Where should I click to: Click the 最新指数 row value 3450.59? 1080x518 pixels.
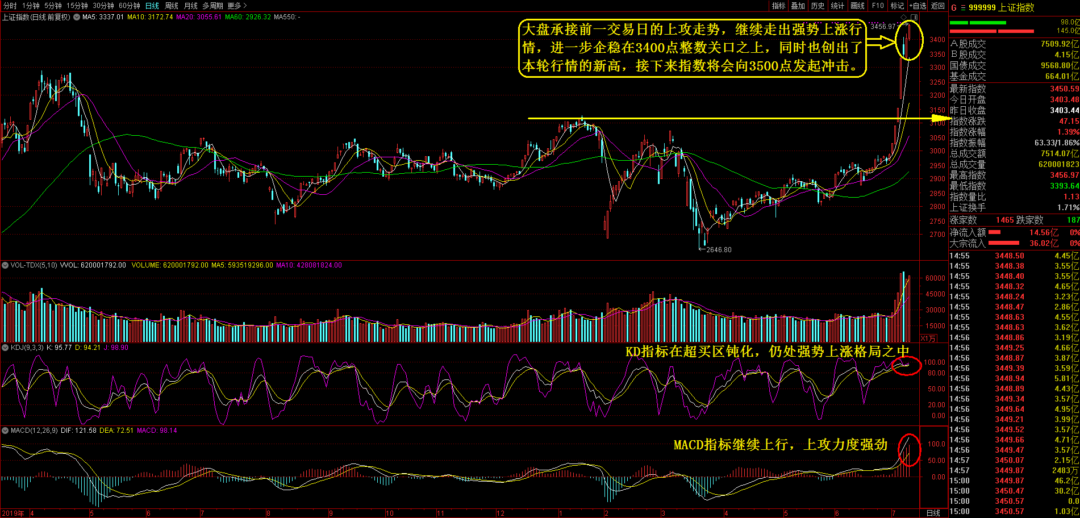1064,89
